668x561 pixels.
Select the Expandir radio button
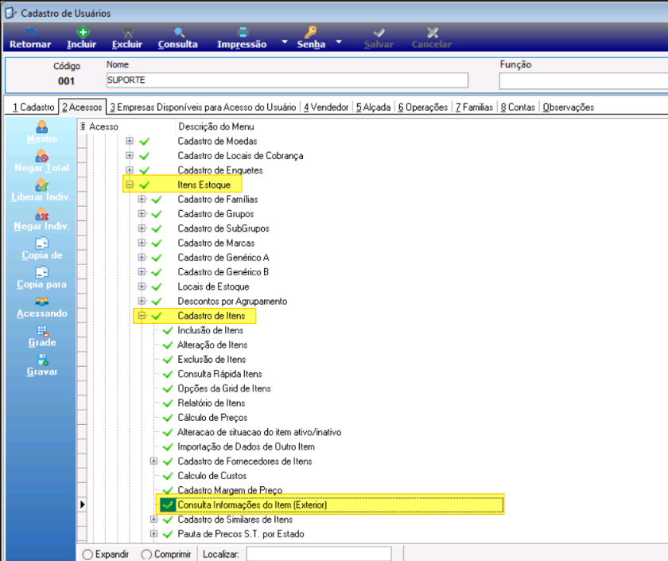click(x=87, y=554)
